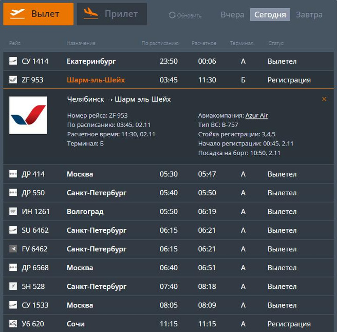Click airline icon for ДР 414
337x332 pixels.
pos(13,174)
